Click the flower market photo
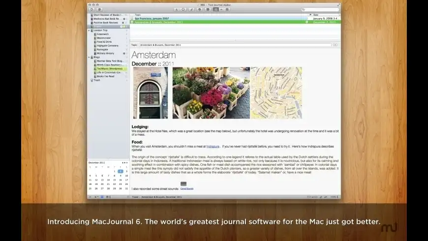Viewport: 428px width, 241px height. click(211, 93)
